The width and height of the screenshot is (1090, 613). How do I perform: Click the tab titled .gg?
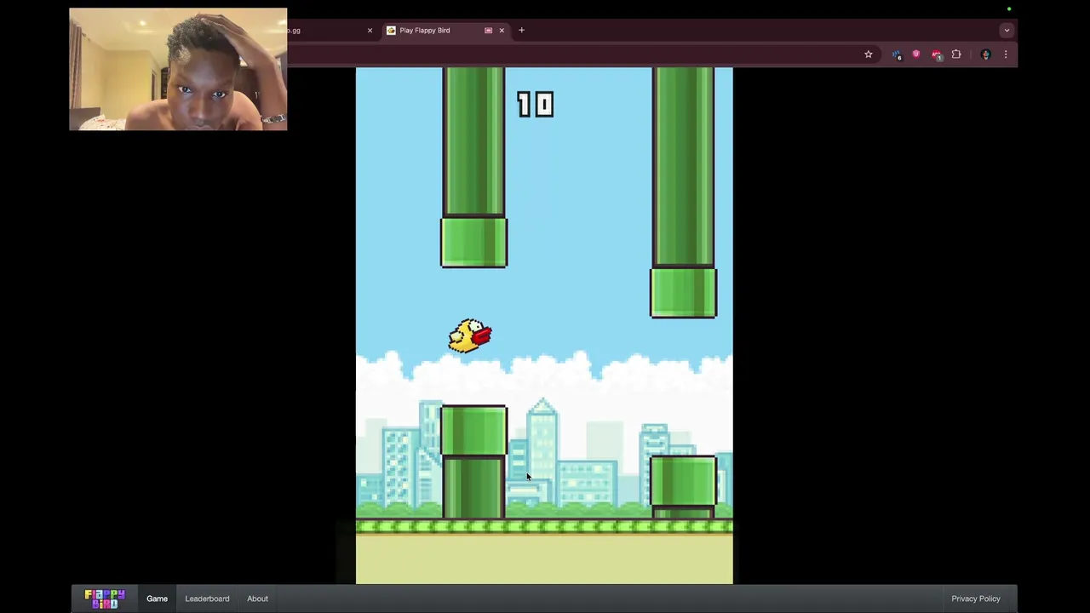pyautogui.click(x=332, y=31)
